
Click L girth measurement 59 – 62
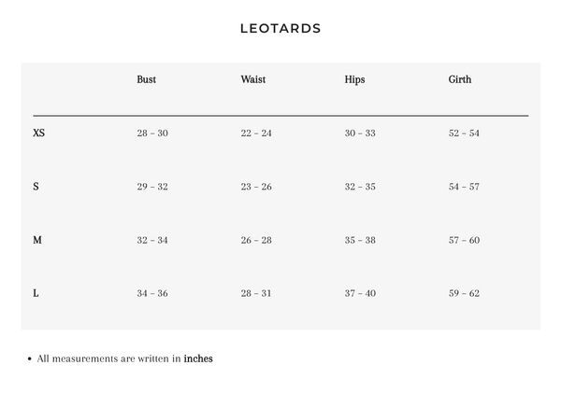(464, 293)
